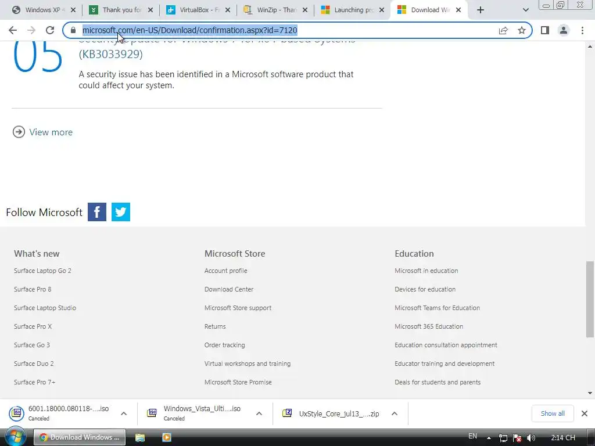Image resolution: width=595 pixels, height=446 pixels.
Task: Open Surface Duo 2 link
Action: click(34, 364)
